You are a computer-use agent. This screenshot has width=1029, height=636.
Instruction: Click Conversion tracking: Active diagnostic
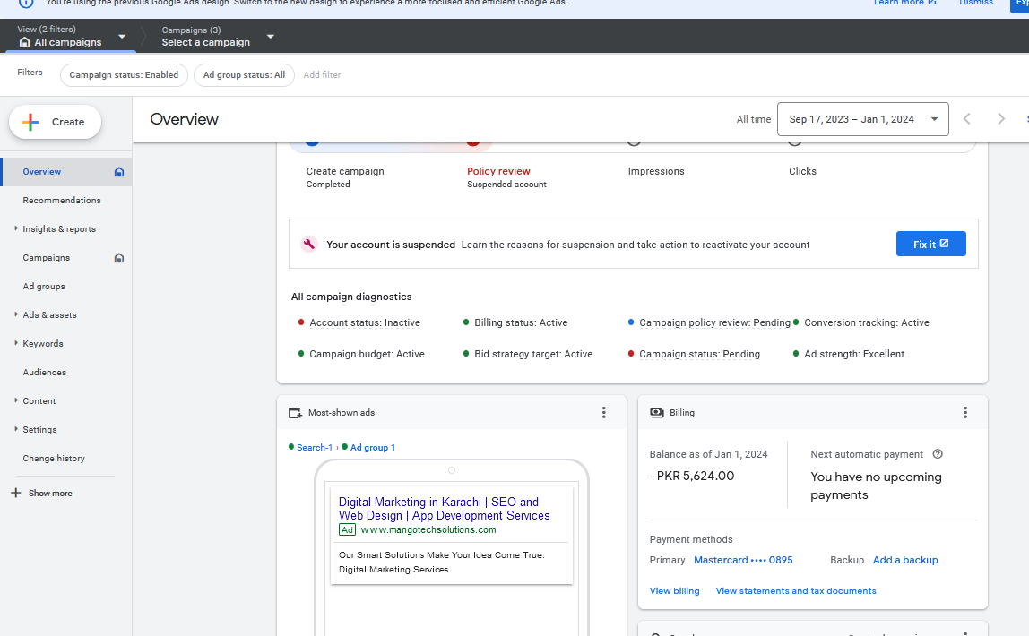(x=866, y=322)
